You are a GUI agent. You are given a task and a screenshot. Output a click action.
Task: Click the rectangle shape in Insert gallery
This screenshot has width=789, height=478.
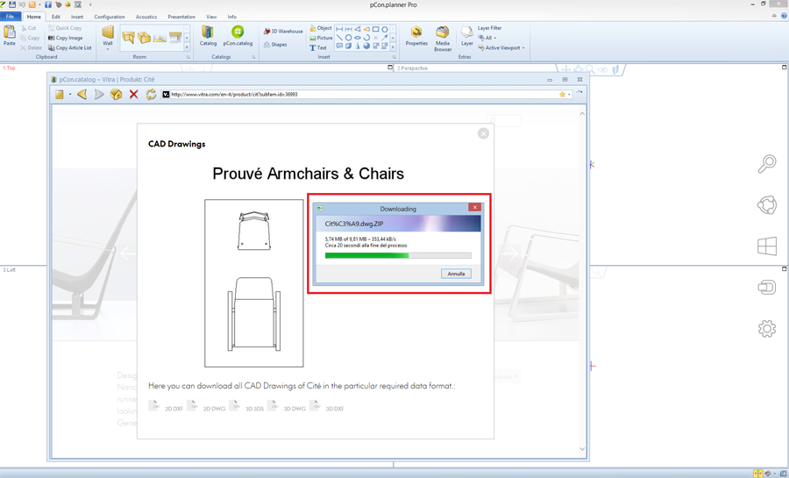(x=375, y=29)
